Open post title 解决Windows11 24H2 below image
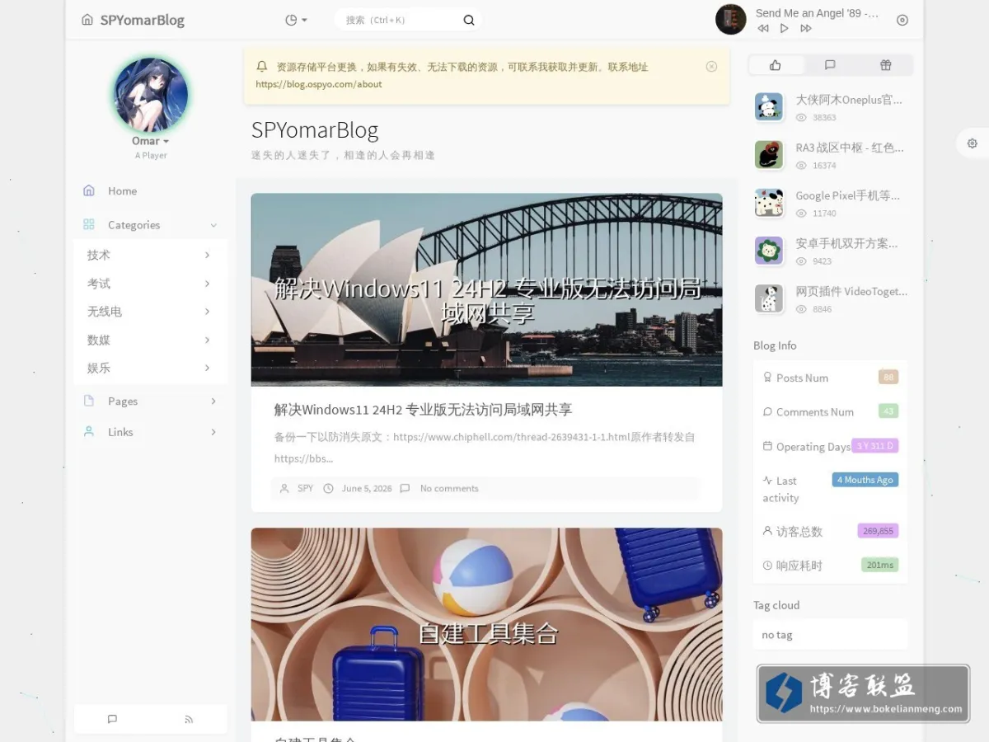989x742 pixels. [423, 410]
